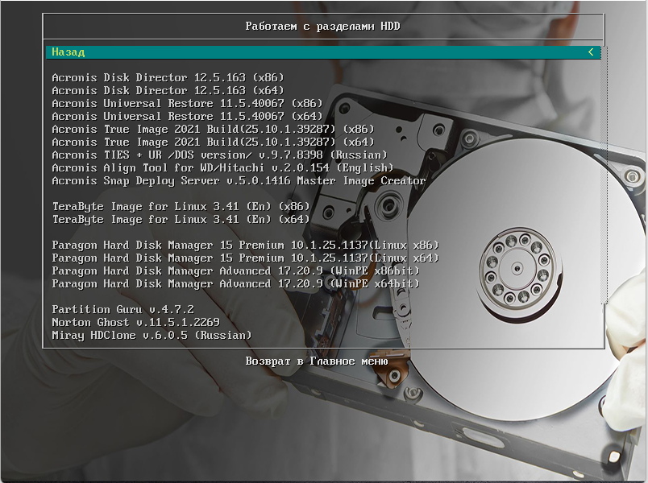Choose Acronis TIES + UR DOS version (Russian)

[219, 155]
